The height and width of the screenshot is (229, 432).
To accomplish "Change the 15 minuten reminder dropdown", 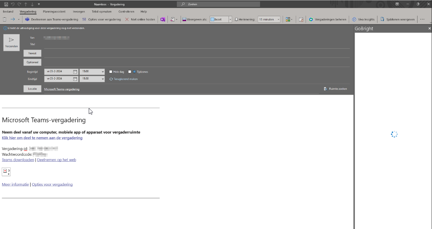I will pyautogui.click(x=269, y=19).
